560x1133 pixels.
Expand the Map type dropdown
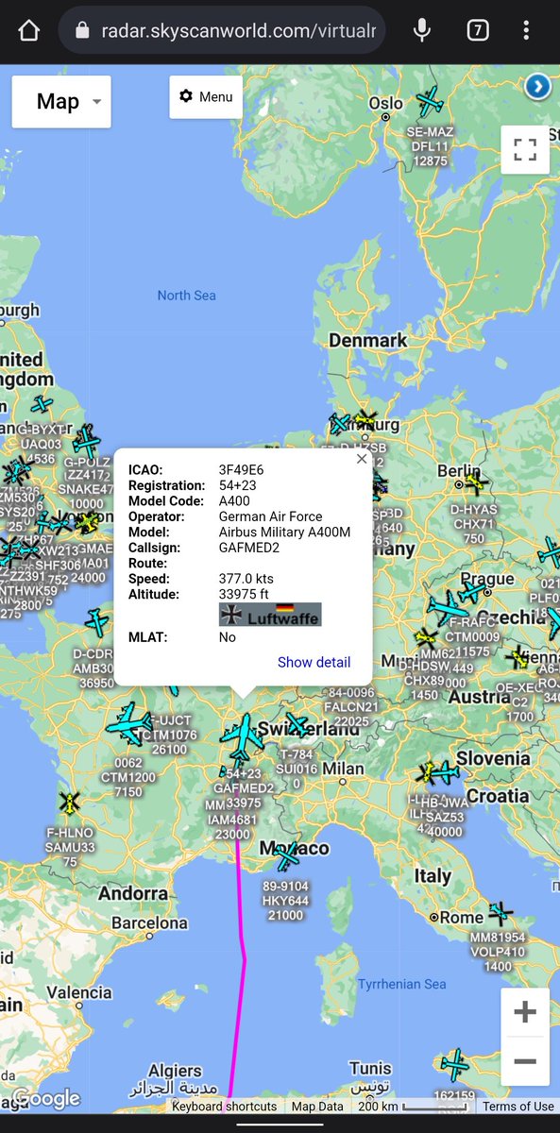coord(61,102)
